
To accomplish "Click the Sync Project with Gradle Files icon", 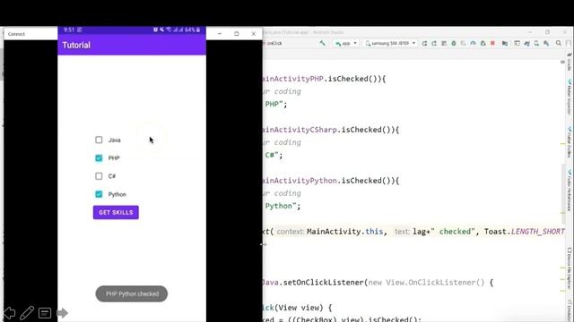I will 526,44.
